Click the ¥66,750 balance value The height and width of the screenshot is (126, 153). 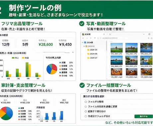click(64, 102)
